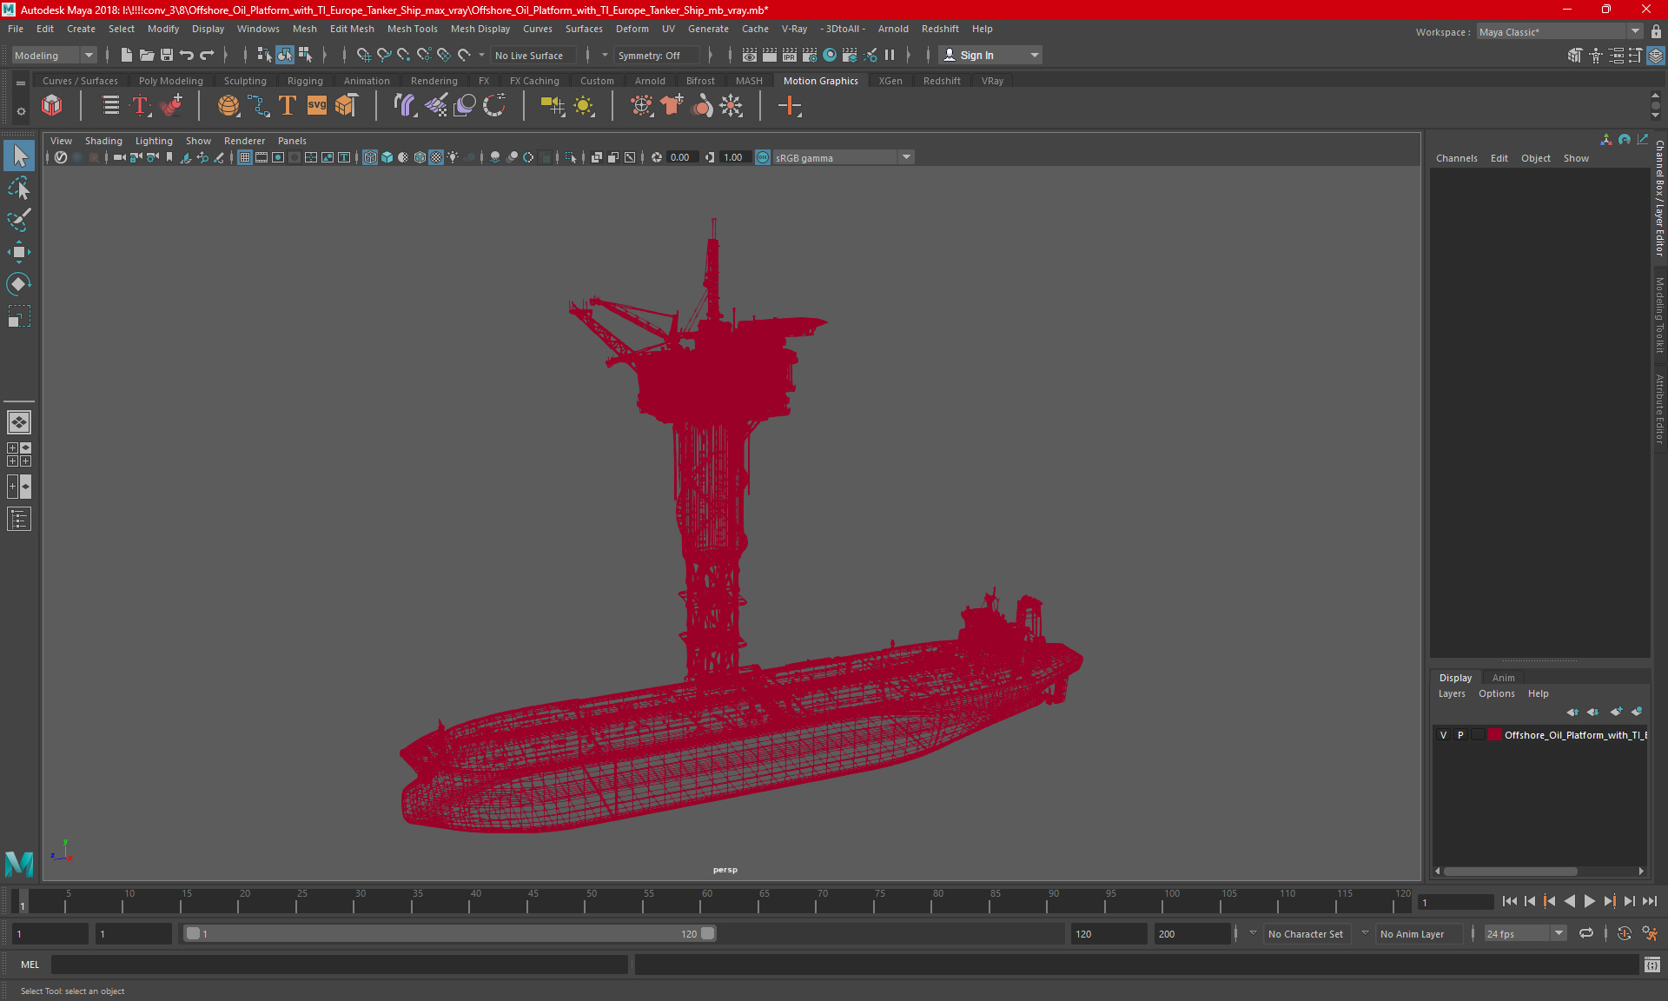The width and height of the screenshot is (1668, 1001).
Task: Play forward on the timeline
Action: (x=1589, y=902)
